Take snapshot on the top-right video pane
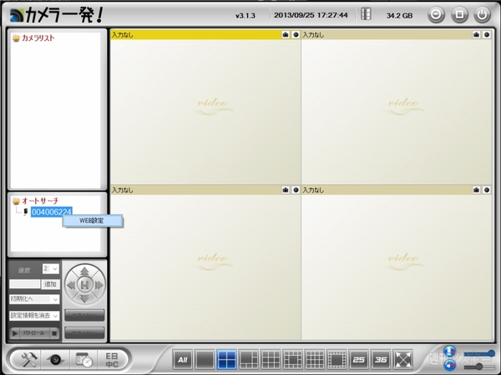Screen dimensions: 501x375 click(476, 34)
